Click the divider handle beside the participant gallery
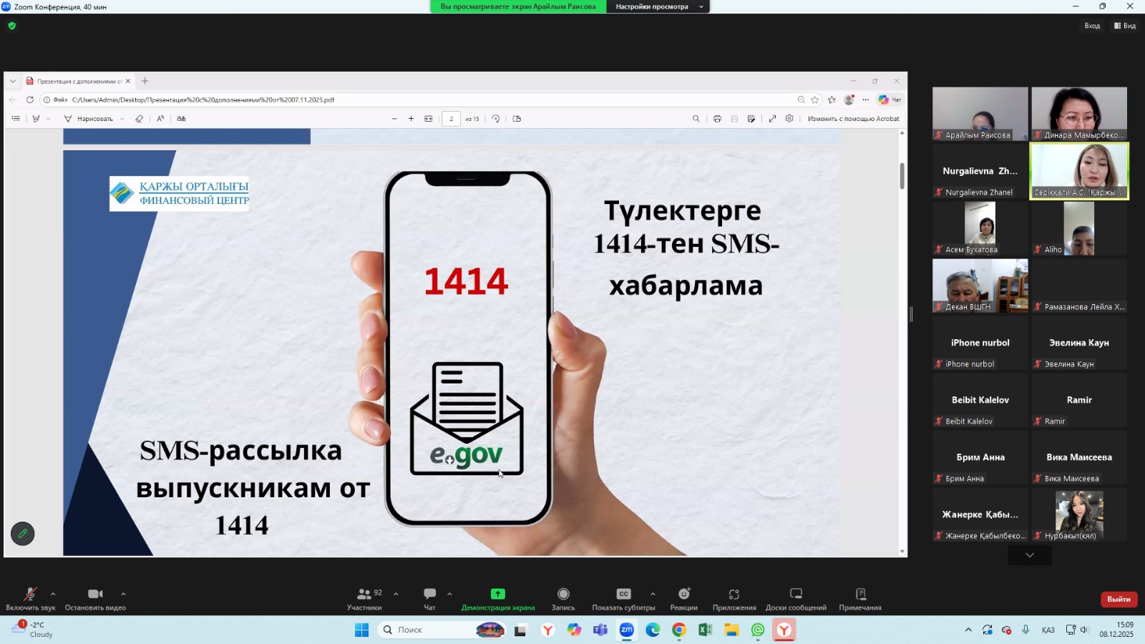This screenshot has width=1145, height=644. 911,314
